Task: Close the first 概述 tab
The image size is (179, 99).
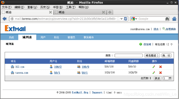Action: point(51,12)
